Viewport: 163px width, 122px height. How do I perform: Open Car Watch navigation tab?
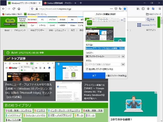pyautogui.click(x=32, y=25)
